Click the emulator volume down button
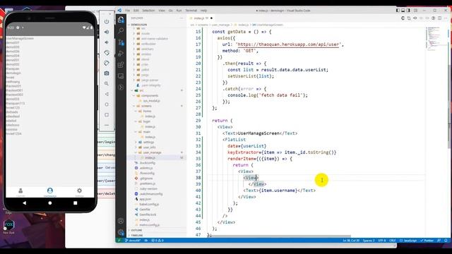 [107, 42]
